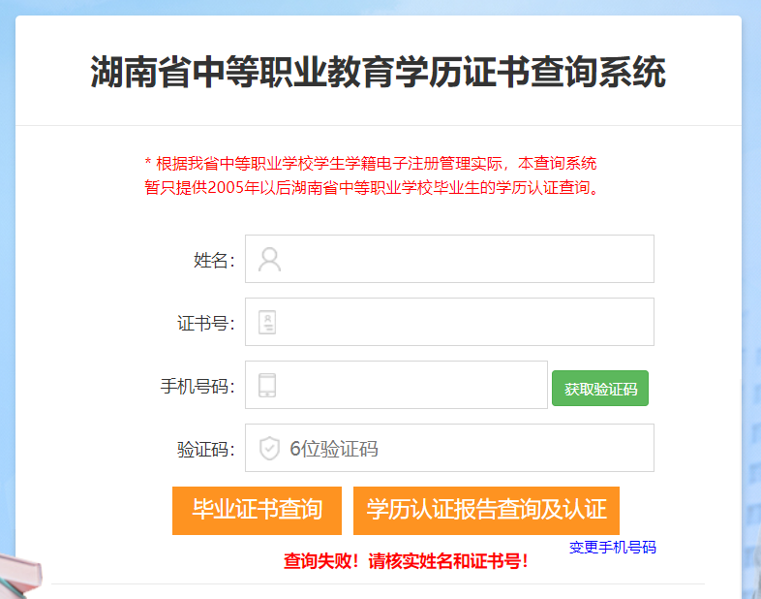Click the 证书号 field label
Image resolution: width=761 pixels, height=599 pixels.
point(206,324)
